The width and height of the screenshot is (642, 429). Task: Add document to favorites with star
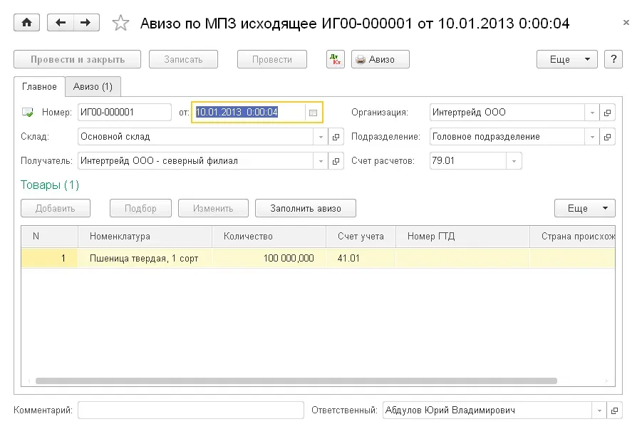point(121,24)
